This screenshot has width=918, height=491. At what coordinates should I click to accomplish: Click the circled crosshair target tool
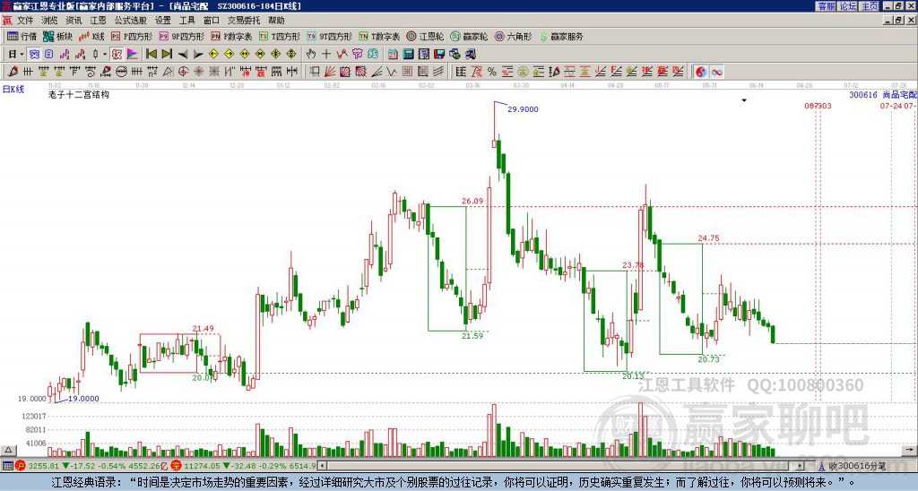point(183,72)
